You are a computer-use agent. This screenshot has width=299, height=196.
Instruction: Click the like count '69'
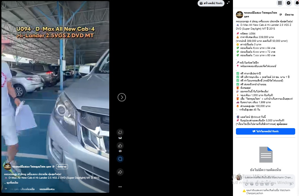[120, 151]
